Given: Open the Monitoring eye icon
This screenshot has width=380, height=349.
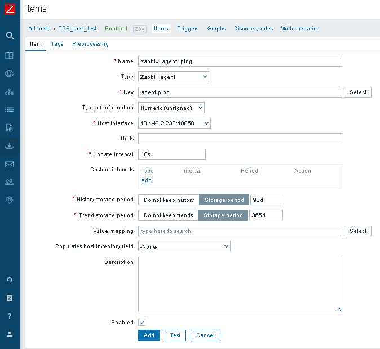Looking at the screenshot, I should point(9,74).
